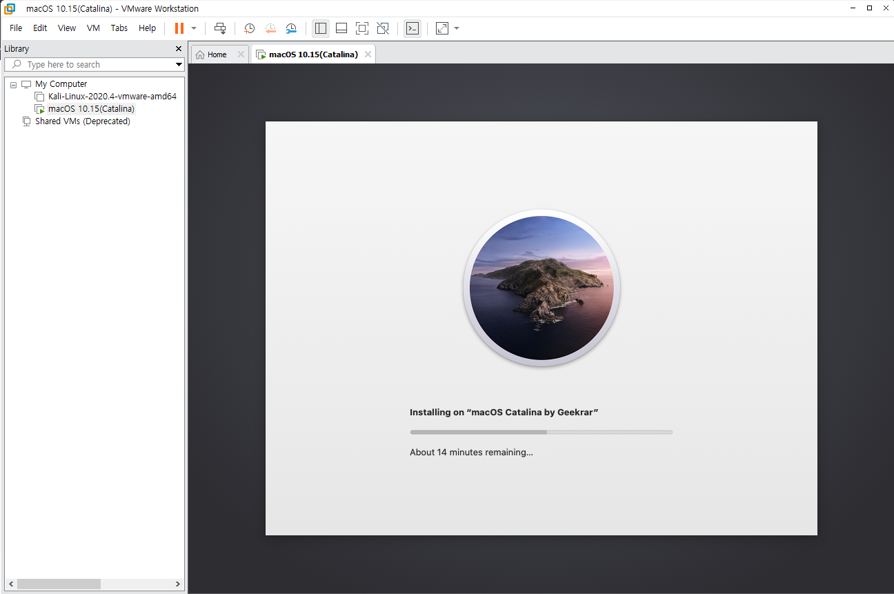The height and width of the screenshot is (594, 894).
Task: Open the library search dropdown arrow
Action: [179, 64]
